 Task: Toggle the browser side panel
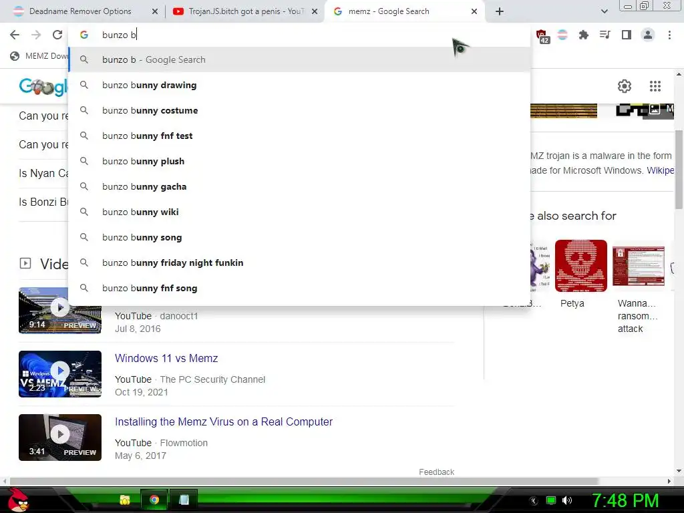pos(626,35)
